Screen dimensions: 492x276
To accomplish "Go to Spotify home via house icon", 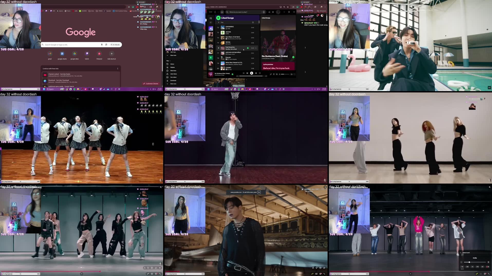I will click(222, 12).
